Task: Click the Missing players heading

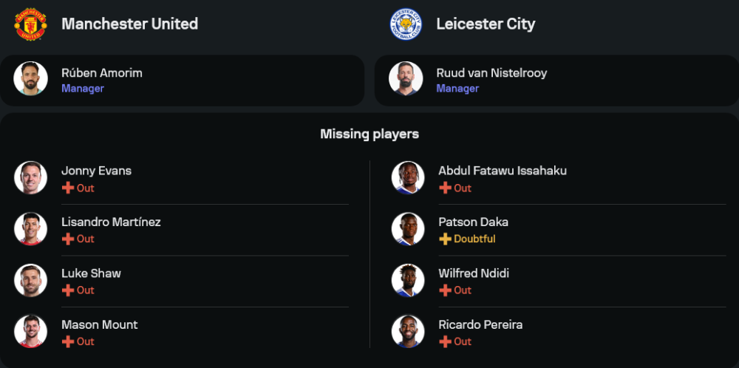Action: coord(369,134)
